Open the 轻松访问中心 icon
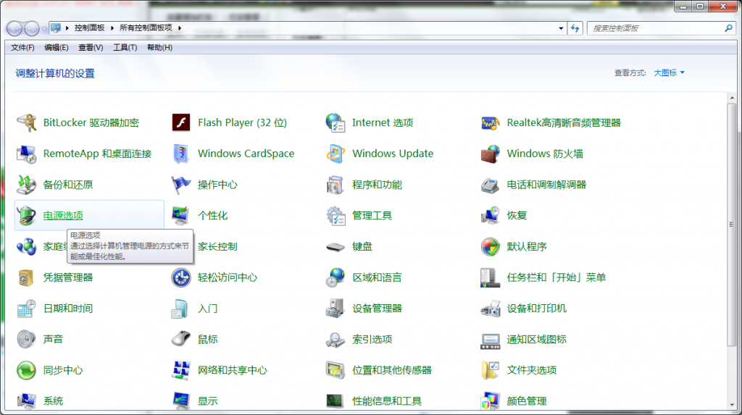This screenshot has width=742, height=415. (x=180, y=278)
